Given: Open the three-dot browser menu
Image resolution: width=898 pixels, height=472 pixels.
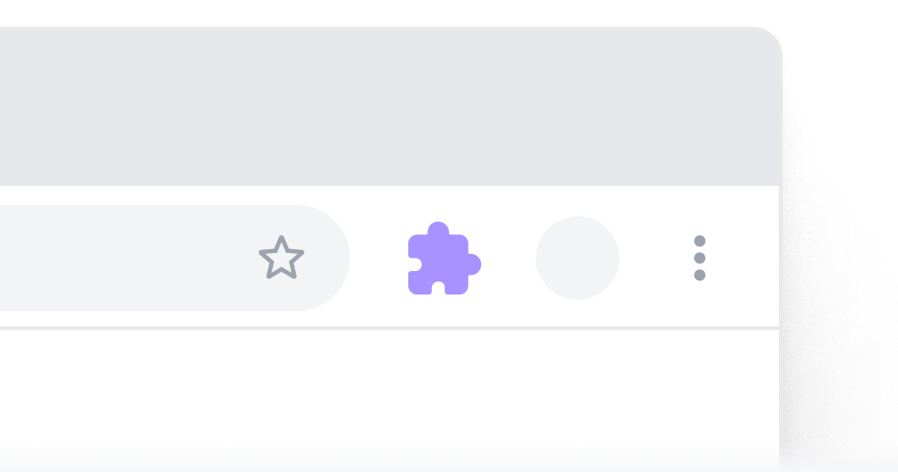Looking at the screenshot, I should tap(699, 258).
